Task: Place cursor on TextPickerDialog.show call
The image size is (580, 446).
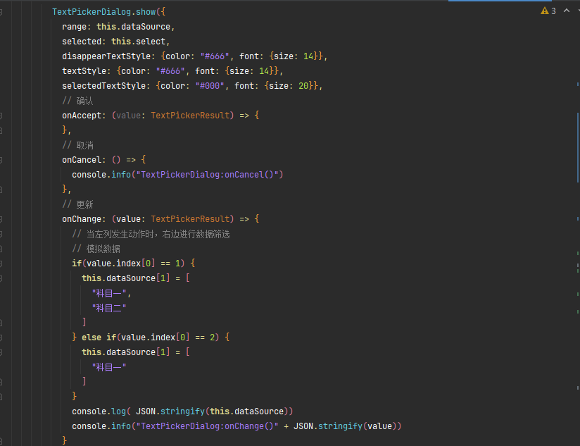Action: pyautogui.click(x=104, y=12)
